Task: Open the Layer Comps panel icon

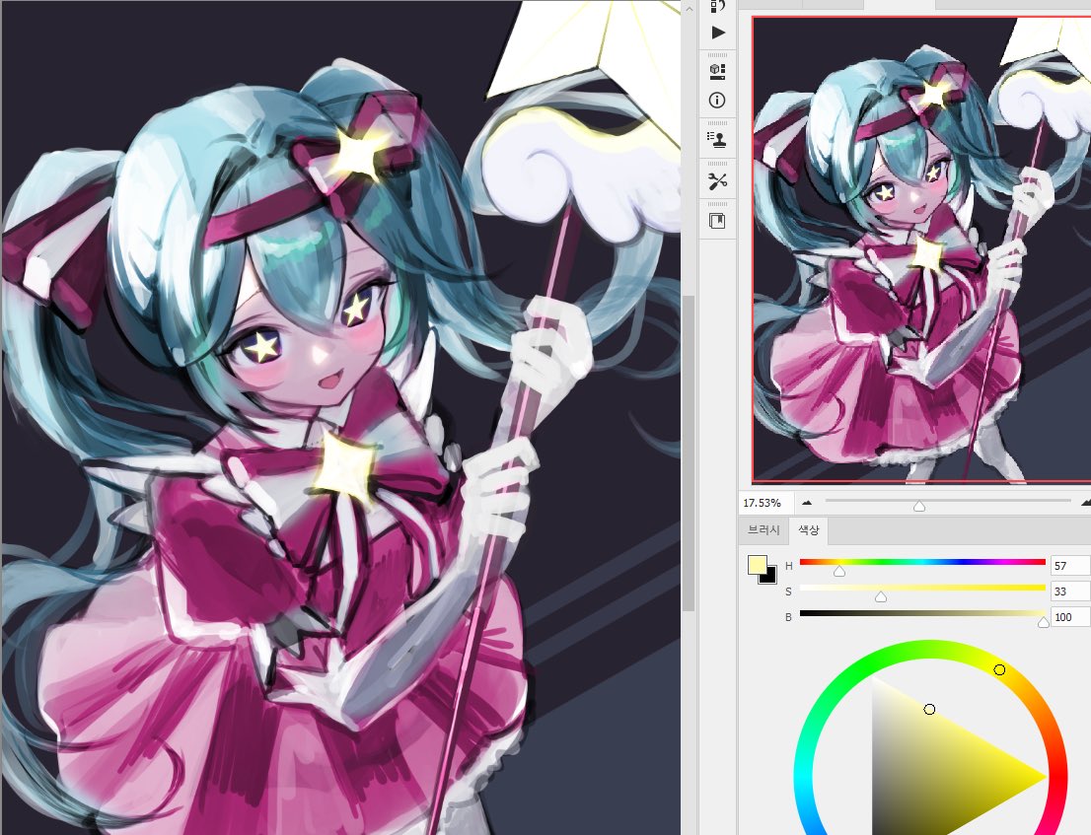Action: pyautogui.click(x=717, y=221)
